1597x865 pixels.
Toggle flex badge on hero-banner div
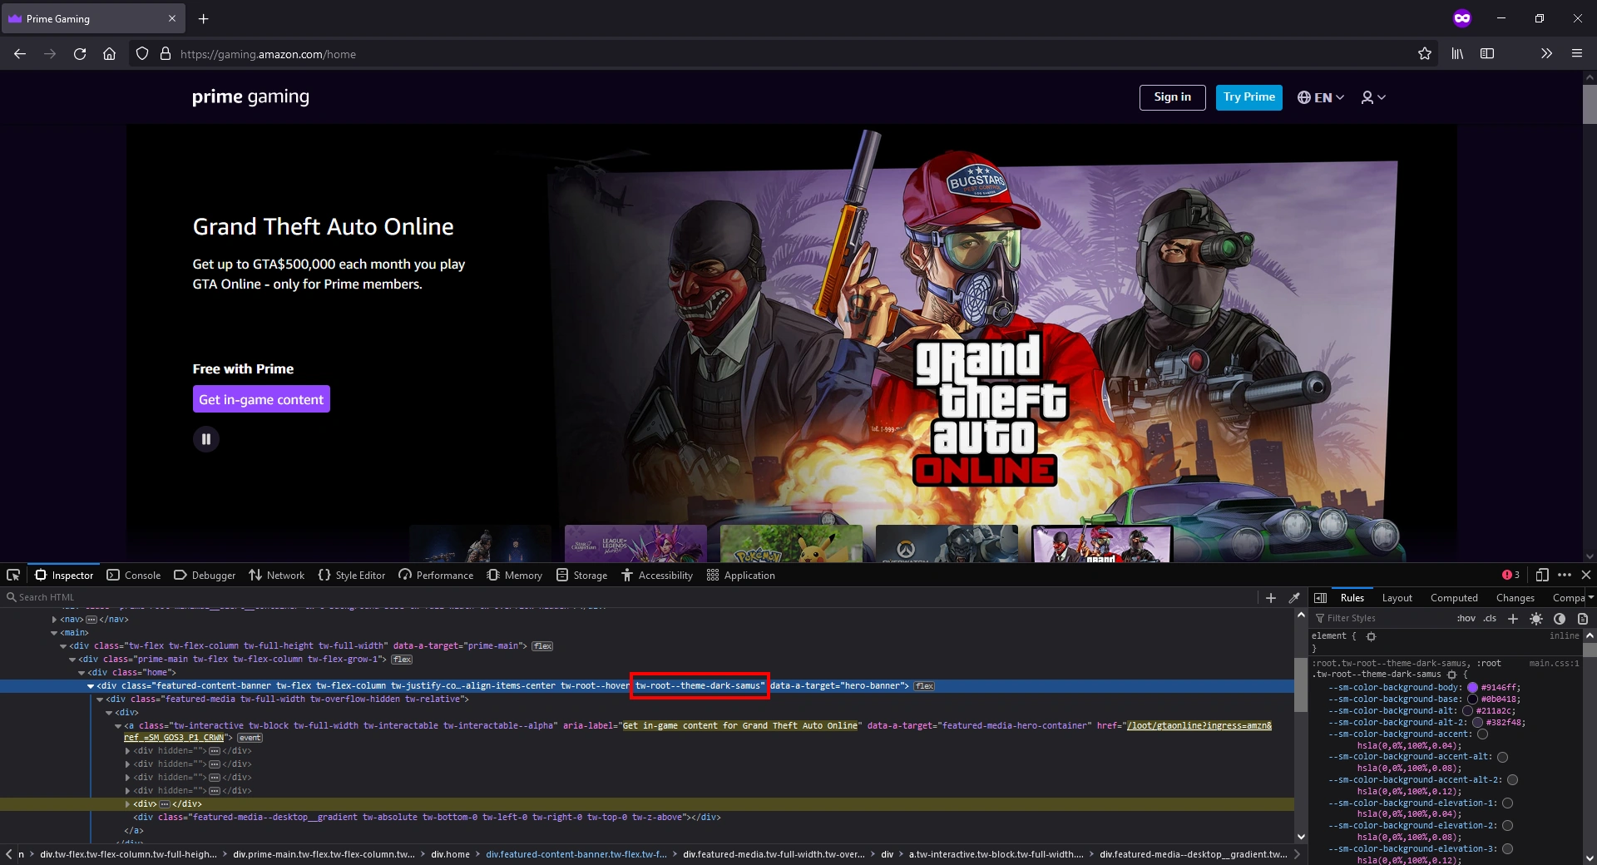(924, 686)
